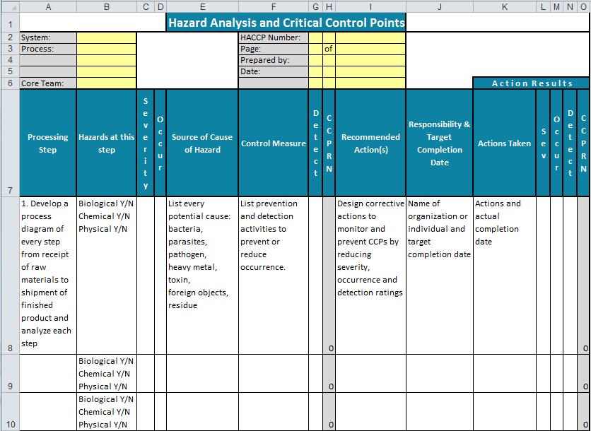Click the empty Source of Cause cell in row 9
This screenshot has height=431, width=591.
click(202, 373)
